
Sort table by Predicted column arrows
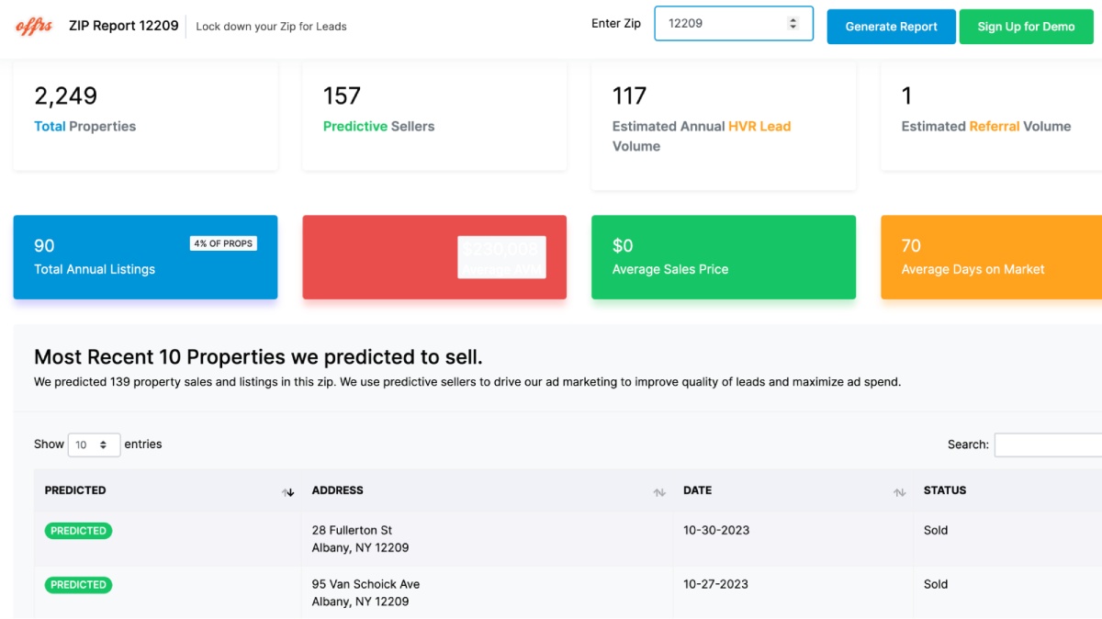tap(288, 492)
